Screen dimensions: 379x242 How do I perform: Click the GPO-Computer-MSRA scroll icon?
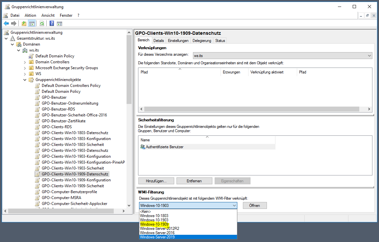37,198
